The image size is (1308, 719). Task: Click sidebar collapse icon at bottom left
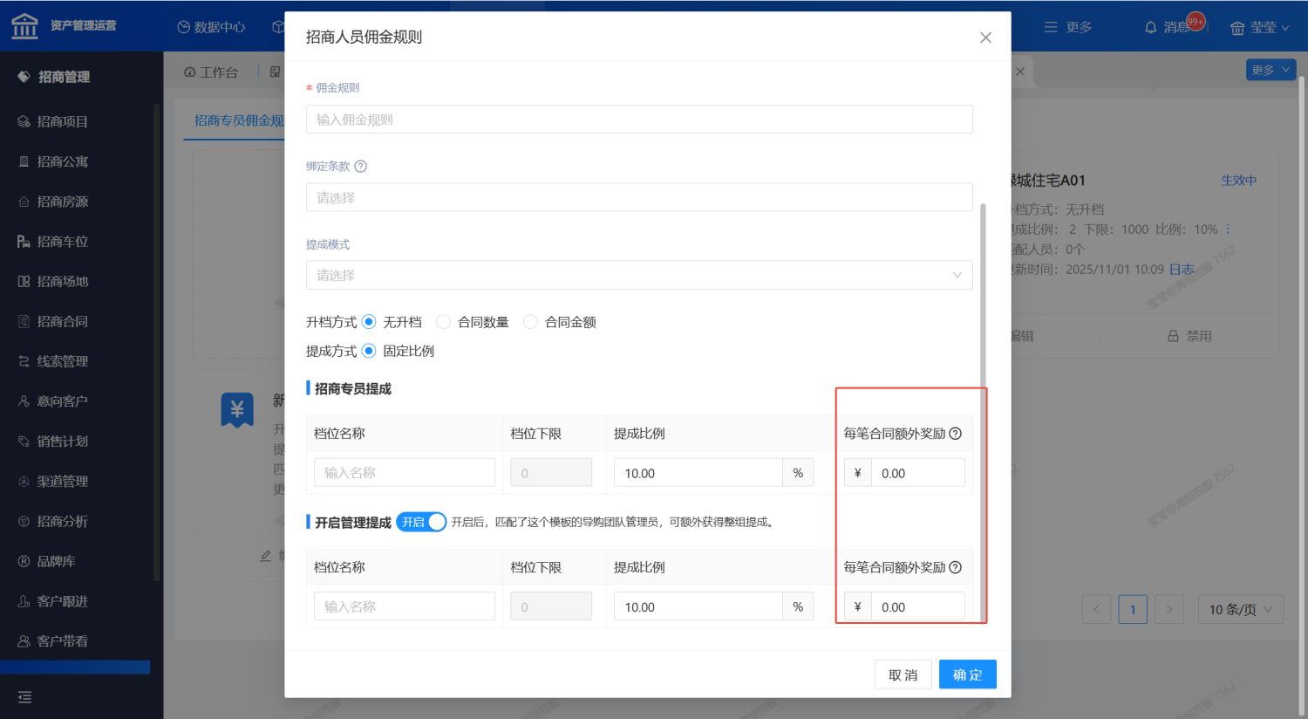click(x=24, y=697)
